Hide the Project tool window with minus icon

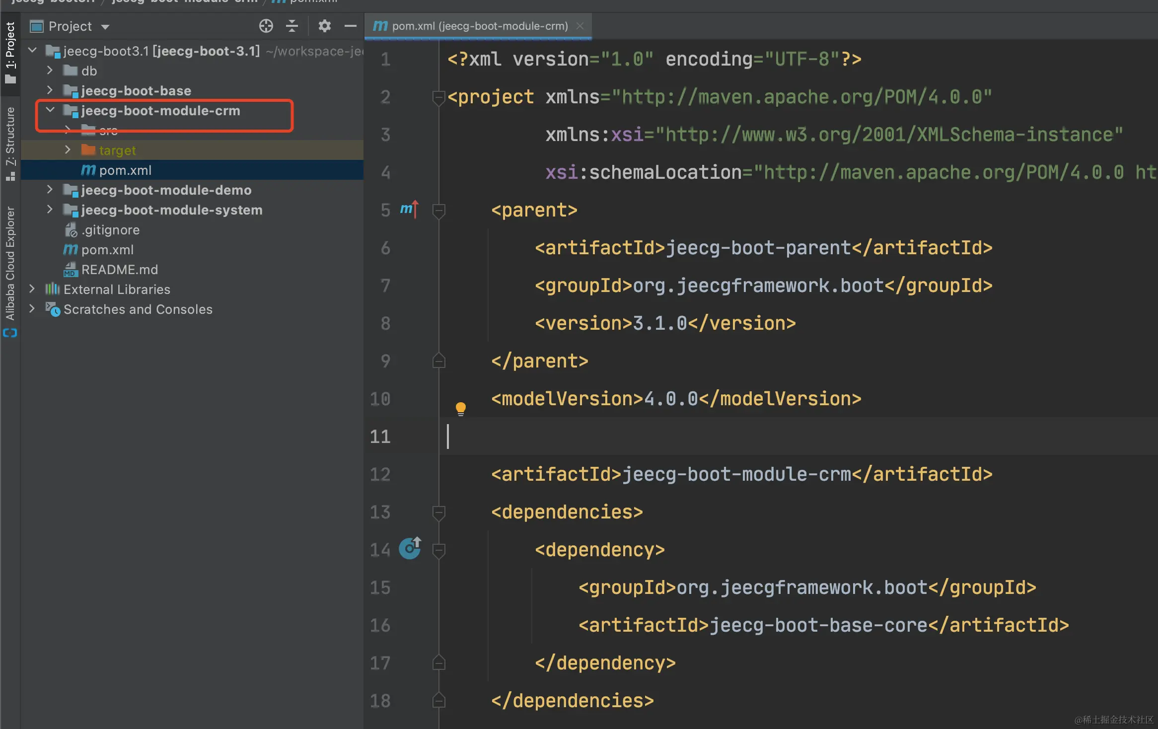click(351, 26)
